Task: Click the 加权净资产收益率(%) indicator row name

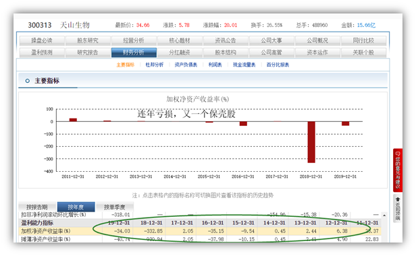Action: pos(46,231)
